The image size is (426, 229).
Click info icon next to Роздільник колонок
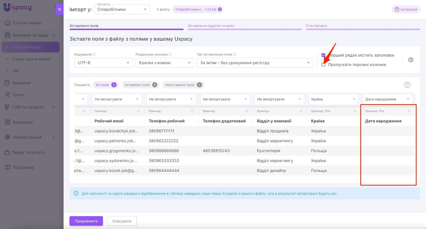pyautogui.click(x=170, y=54)
